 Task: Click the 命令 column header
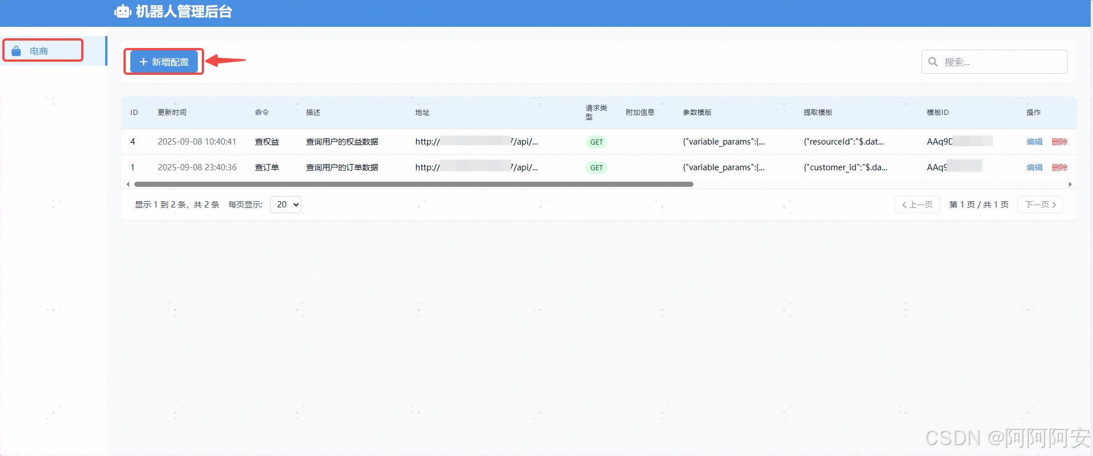point(262,113)
